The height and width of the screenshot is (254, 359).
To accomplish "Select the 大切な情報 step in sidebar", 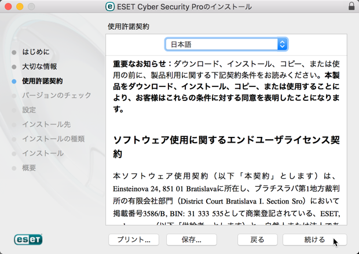I will click(x=39, y=67).
